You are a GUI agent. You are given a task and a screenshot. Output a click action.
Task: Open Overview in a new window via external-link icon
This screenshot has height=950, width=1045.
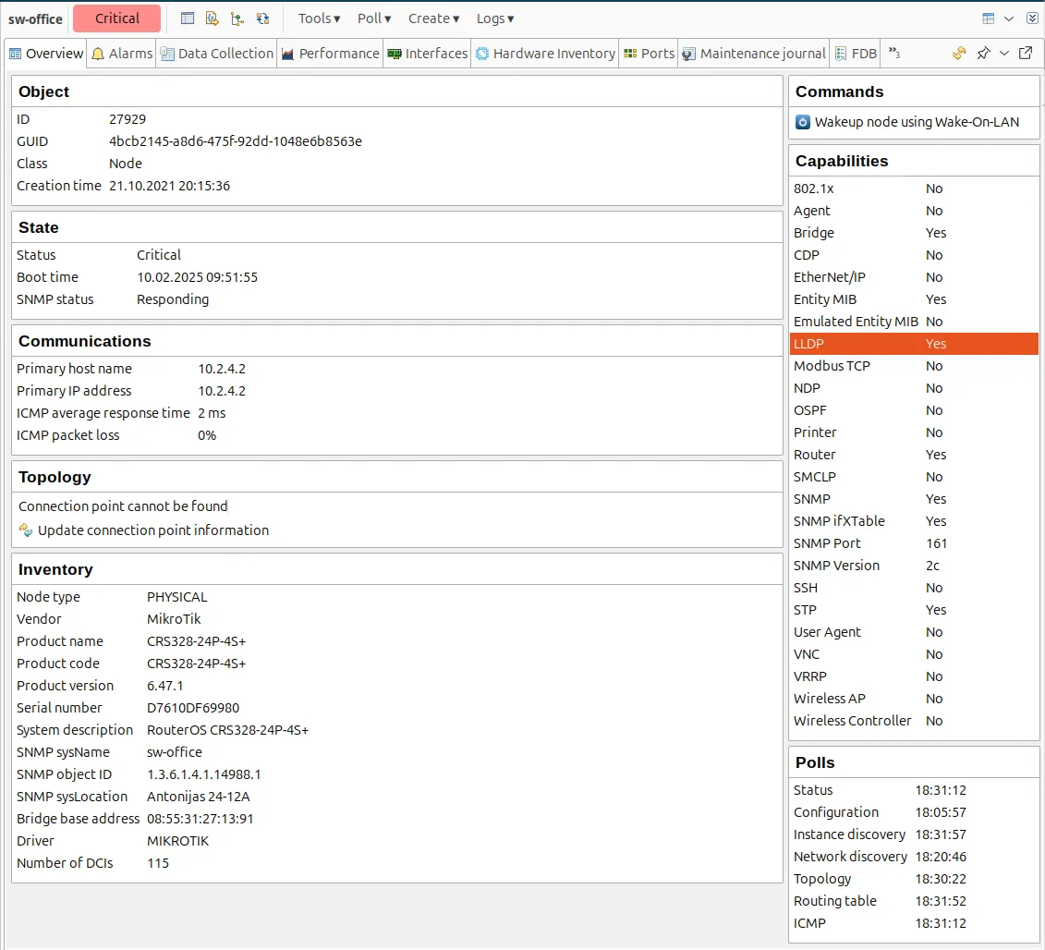point(1026,54)
